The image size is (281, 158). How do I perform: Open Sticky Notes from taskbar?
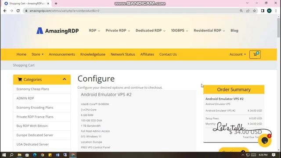[x=50, y=155]
